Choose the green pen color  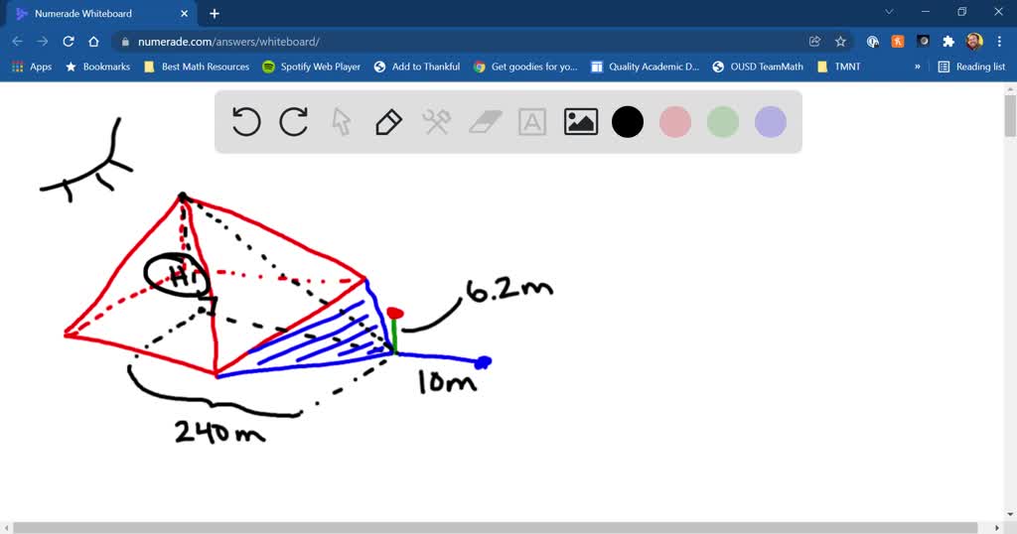[723, 122]
